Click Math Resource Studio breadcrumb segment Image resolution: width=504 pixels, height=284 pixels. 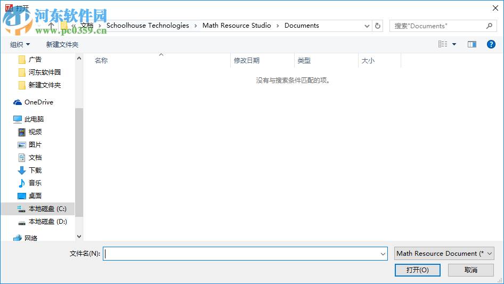tap(237, 26)
